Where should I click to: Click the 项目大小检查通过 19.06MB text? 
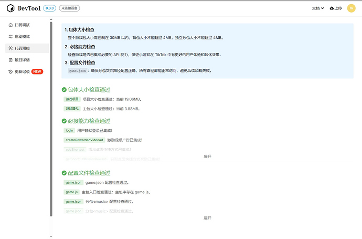[112, 99]
